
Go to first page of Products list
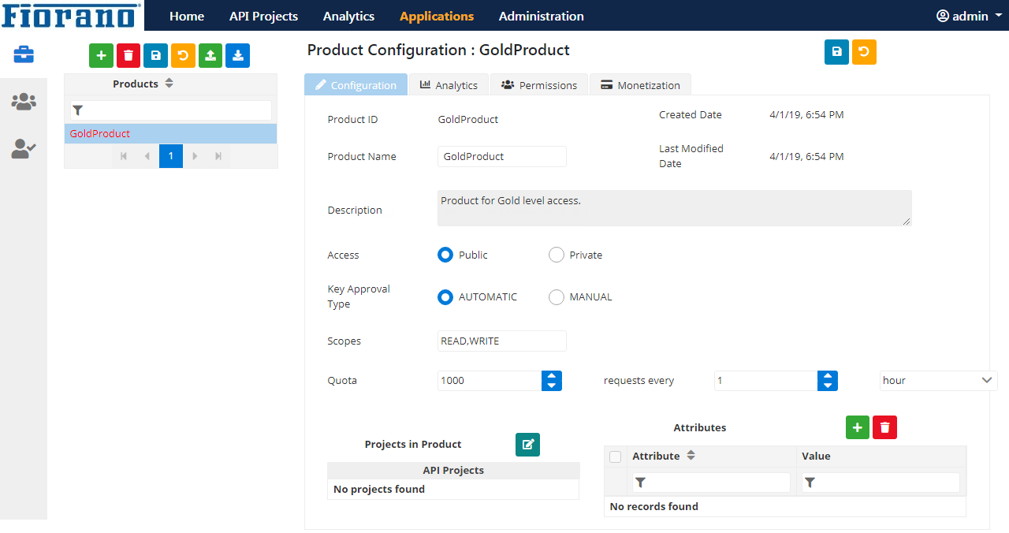[124, 156]
